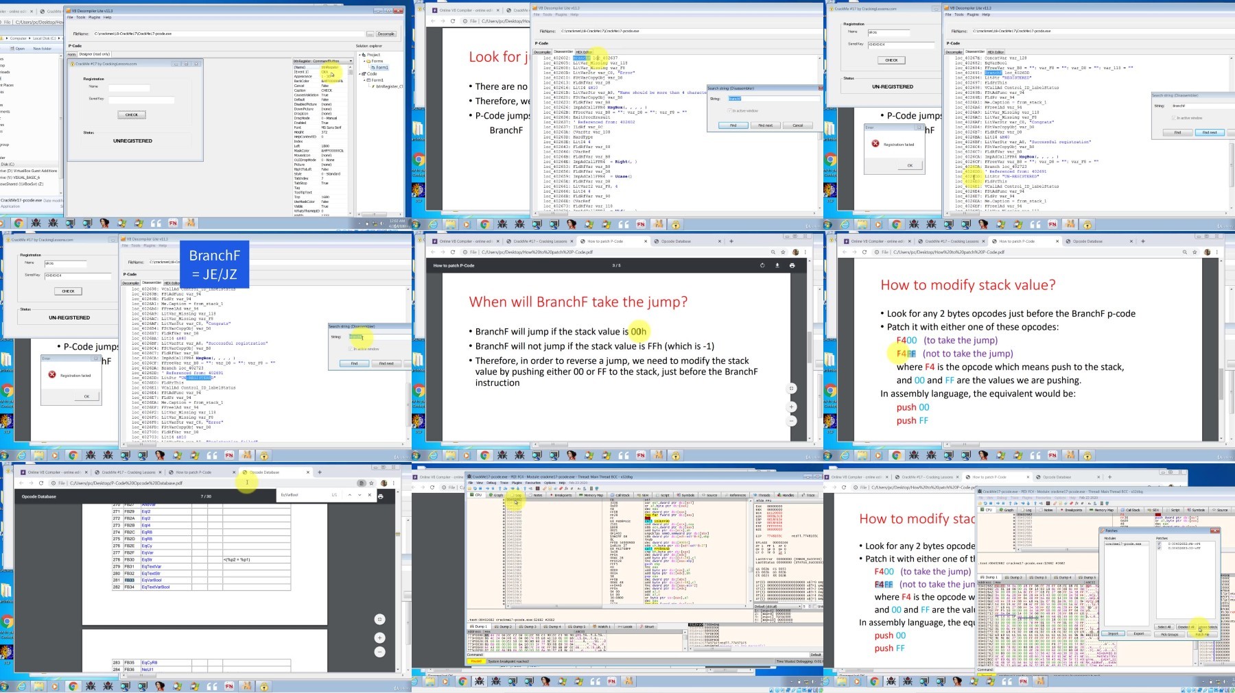
Task: Reload the Opcode Database PDF page in Chrome
Action: [x=41, y=483]
